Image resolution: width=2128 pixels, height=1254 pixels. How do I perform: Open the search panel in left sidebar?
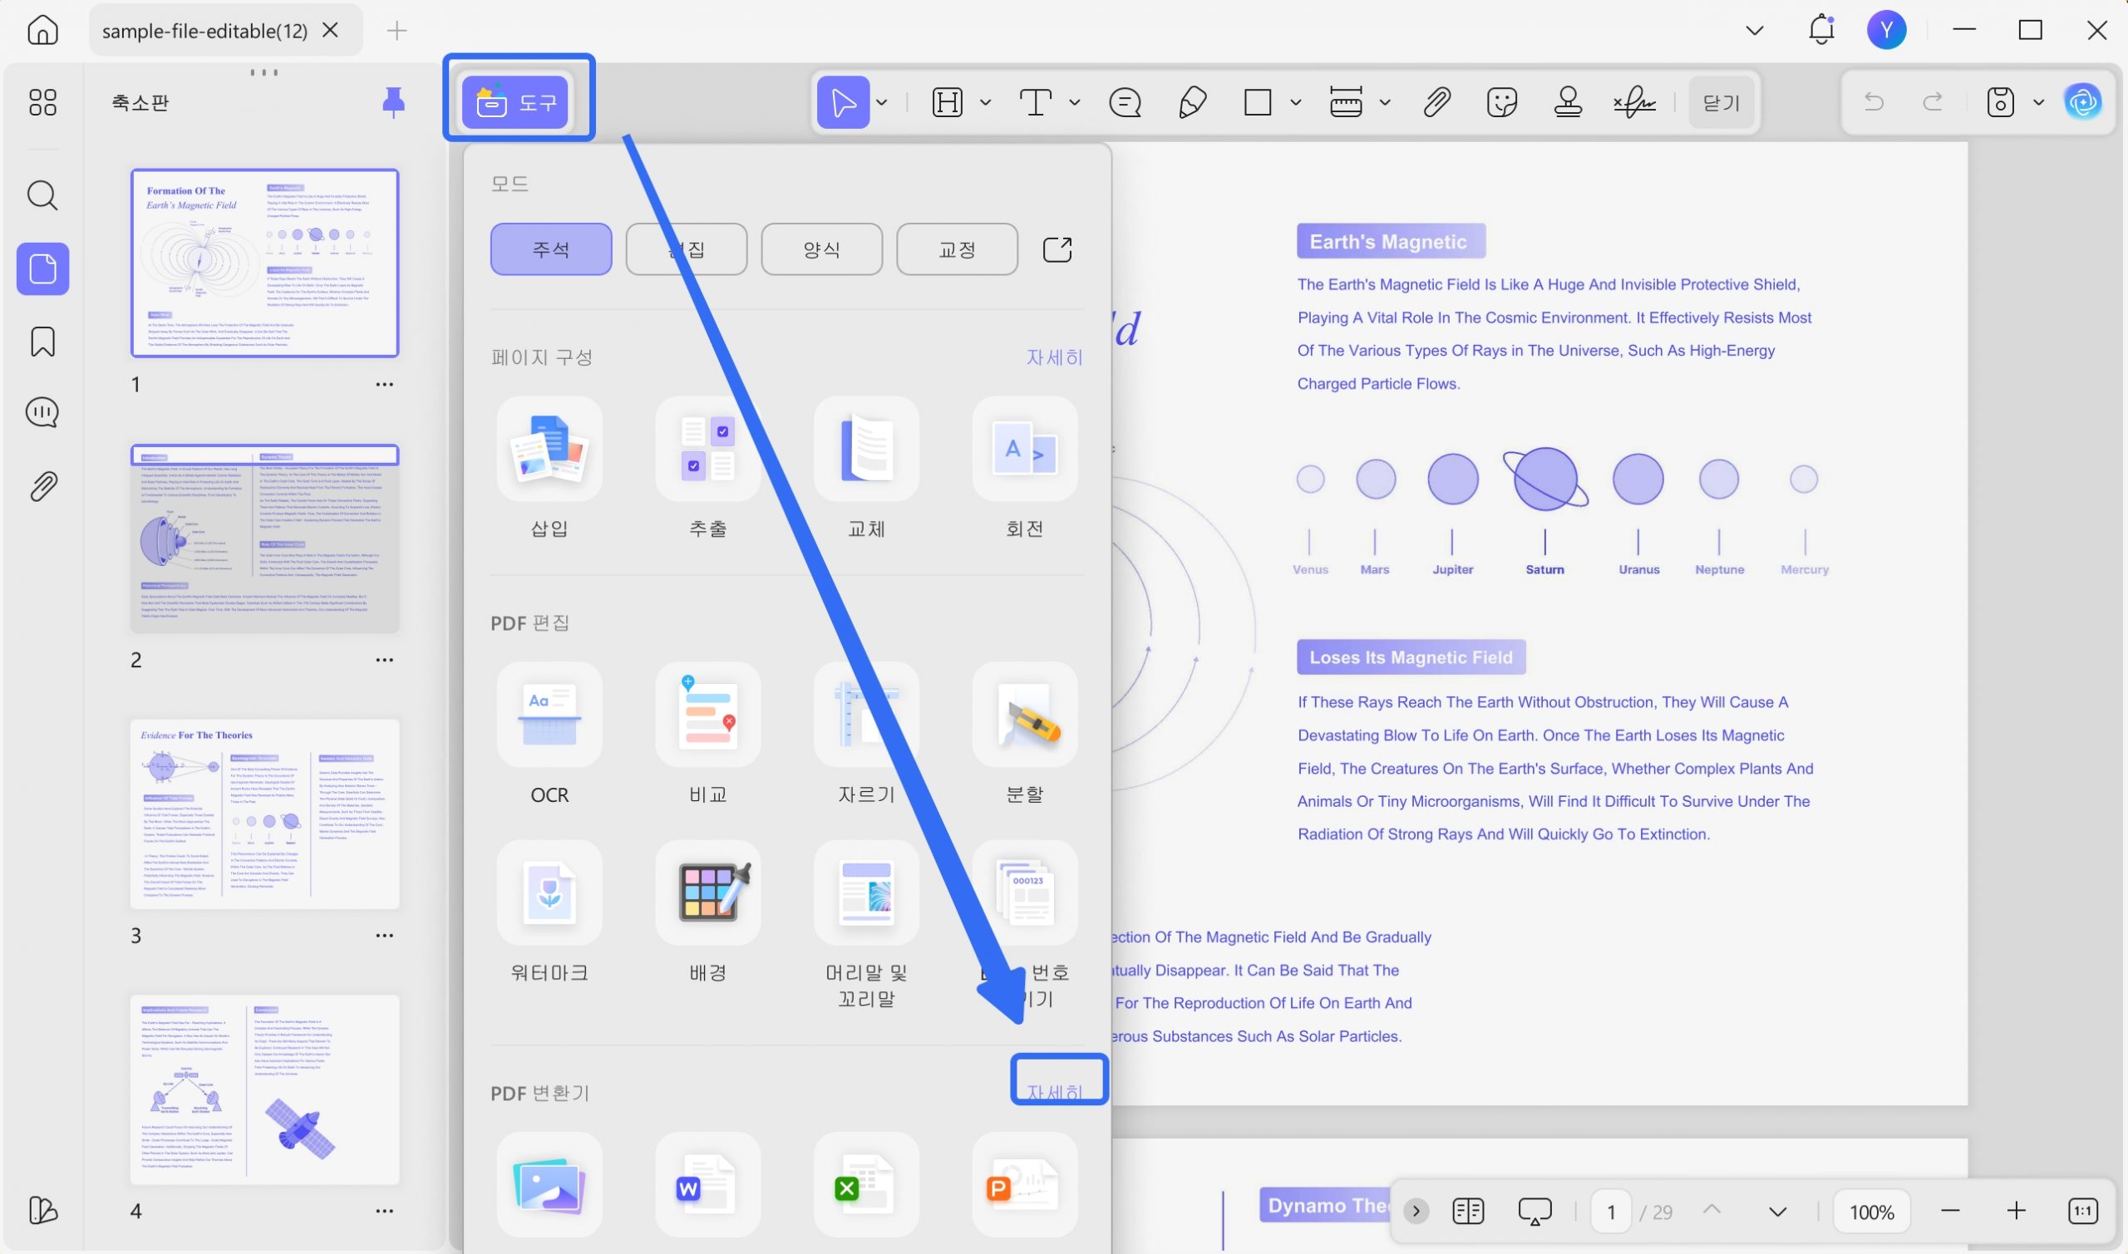pyautogui.click(x=42, y=195)
